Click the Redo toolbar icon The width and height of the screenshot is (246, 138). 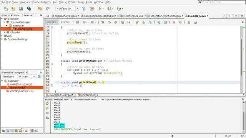[48, 8]
